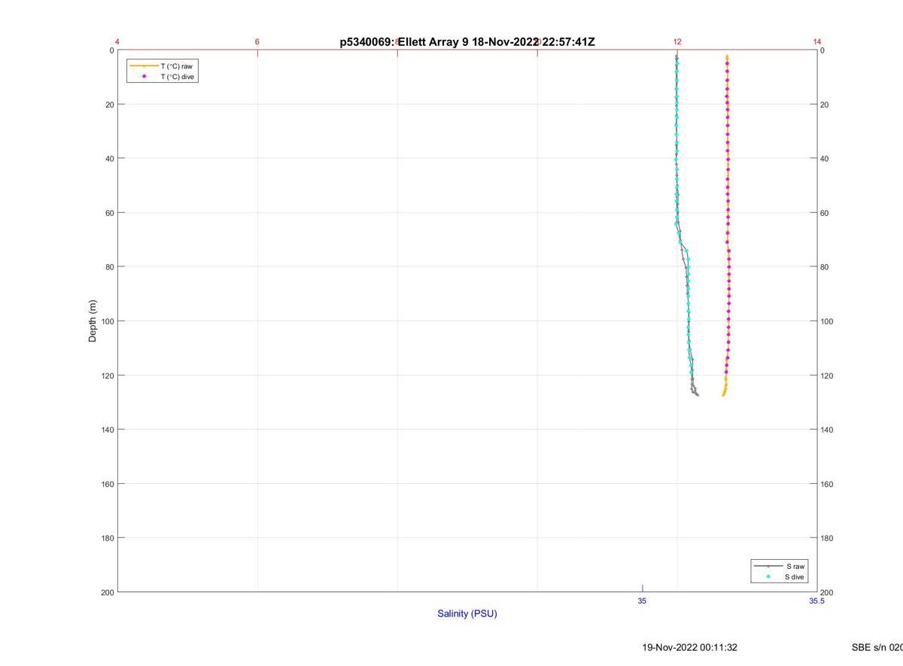903x666 pixels.
Task: Click the red temperature tick label '12'
Action: pos(677,42)
